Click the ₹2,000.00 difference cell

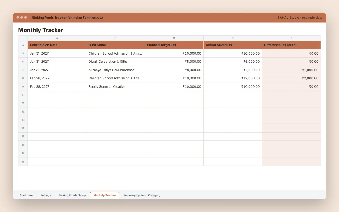point(292,78)
